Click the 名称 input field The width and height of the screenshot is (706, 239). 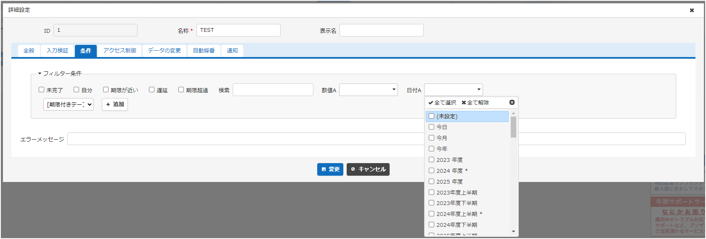(x=239, y=30)
